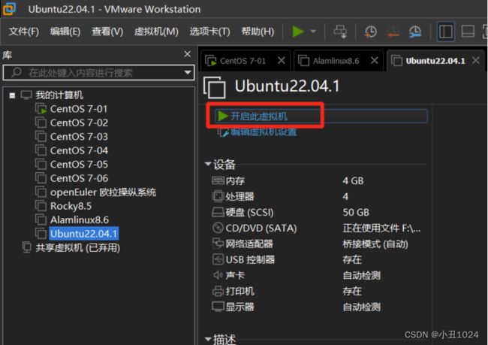Viewport: 488px width, 345px height.
Task: Click the running VM icon beside CentOS 7-01 row
Action: coord(41,109)
